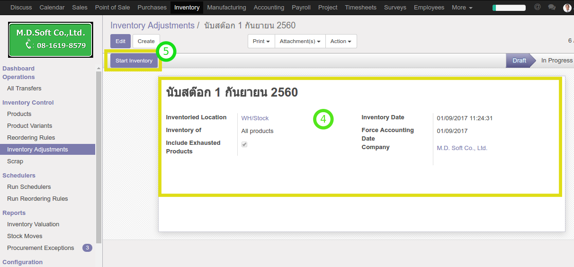Click the @ mentions icon
Image resolution: width=574 pixels, height=267 pixels.
coord(537,8)
